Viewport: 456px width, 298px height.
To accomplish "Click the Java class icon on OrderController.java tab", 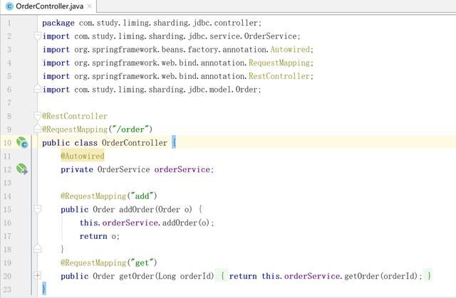I will [x=9, y=6].
